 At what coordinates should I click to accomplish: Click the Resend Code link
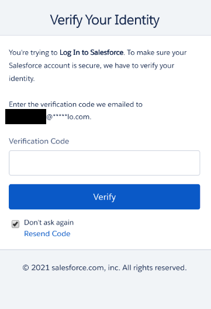47,234
